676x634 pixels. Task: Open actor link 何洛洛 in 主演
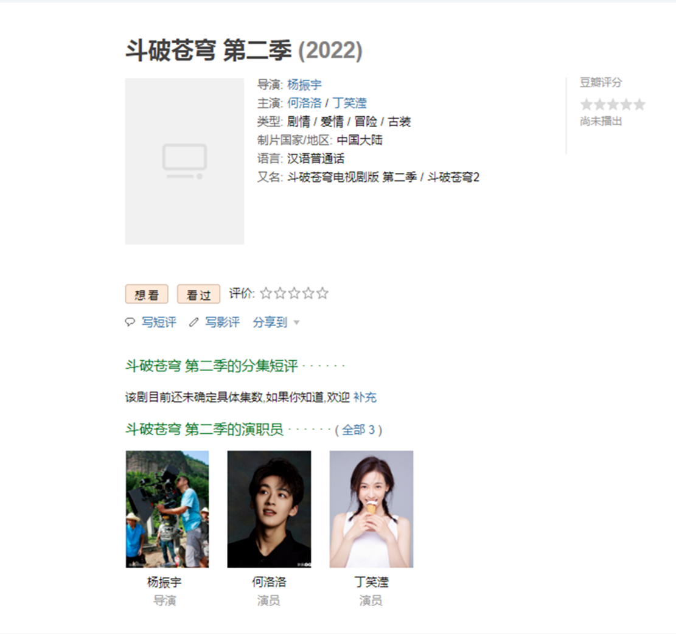(x=304, y=103)
